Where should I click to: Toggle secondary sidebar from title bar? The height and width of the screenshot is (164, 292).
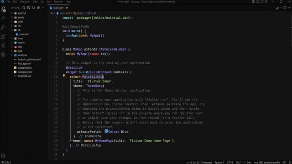coord(262,1)
